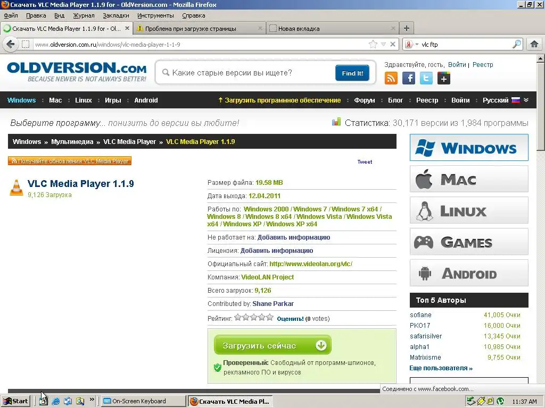Click 'Еще пользователя' link
The width and height of the screenshot is (545, 408).
pyautogui.click(x=441, y=368)
